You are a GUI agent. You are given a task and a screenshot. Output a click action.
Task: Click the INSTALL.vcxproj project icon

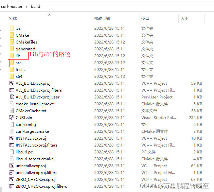tap(12, 138)
